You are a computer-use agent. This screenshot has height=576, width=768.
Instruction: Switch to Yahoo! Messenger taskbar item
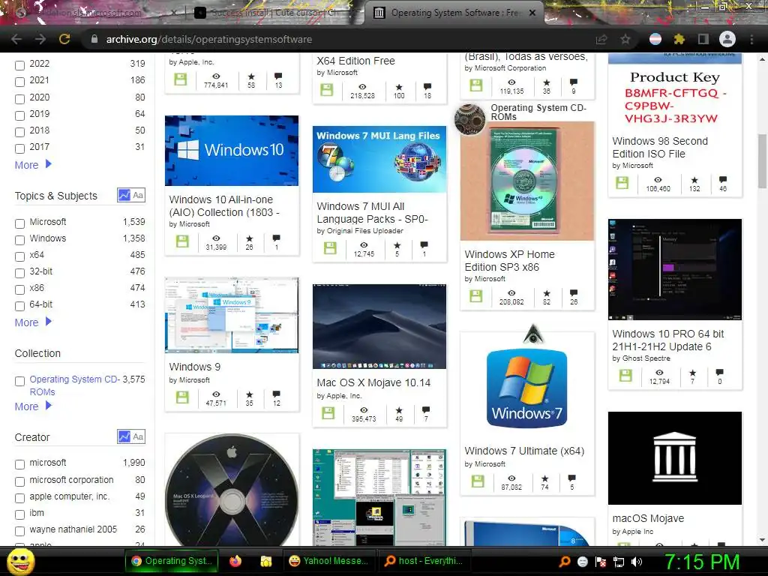point(328,561)
